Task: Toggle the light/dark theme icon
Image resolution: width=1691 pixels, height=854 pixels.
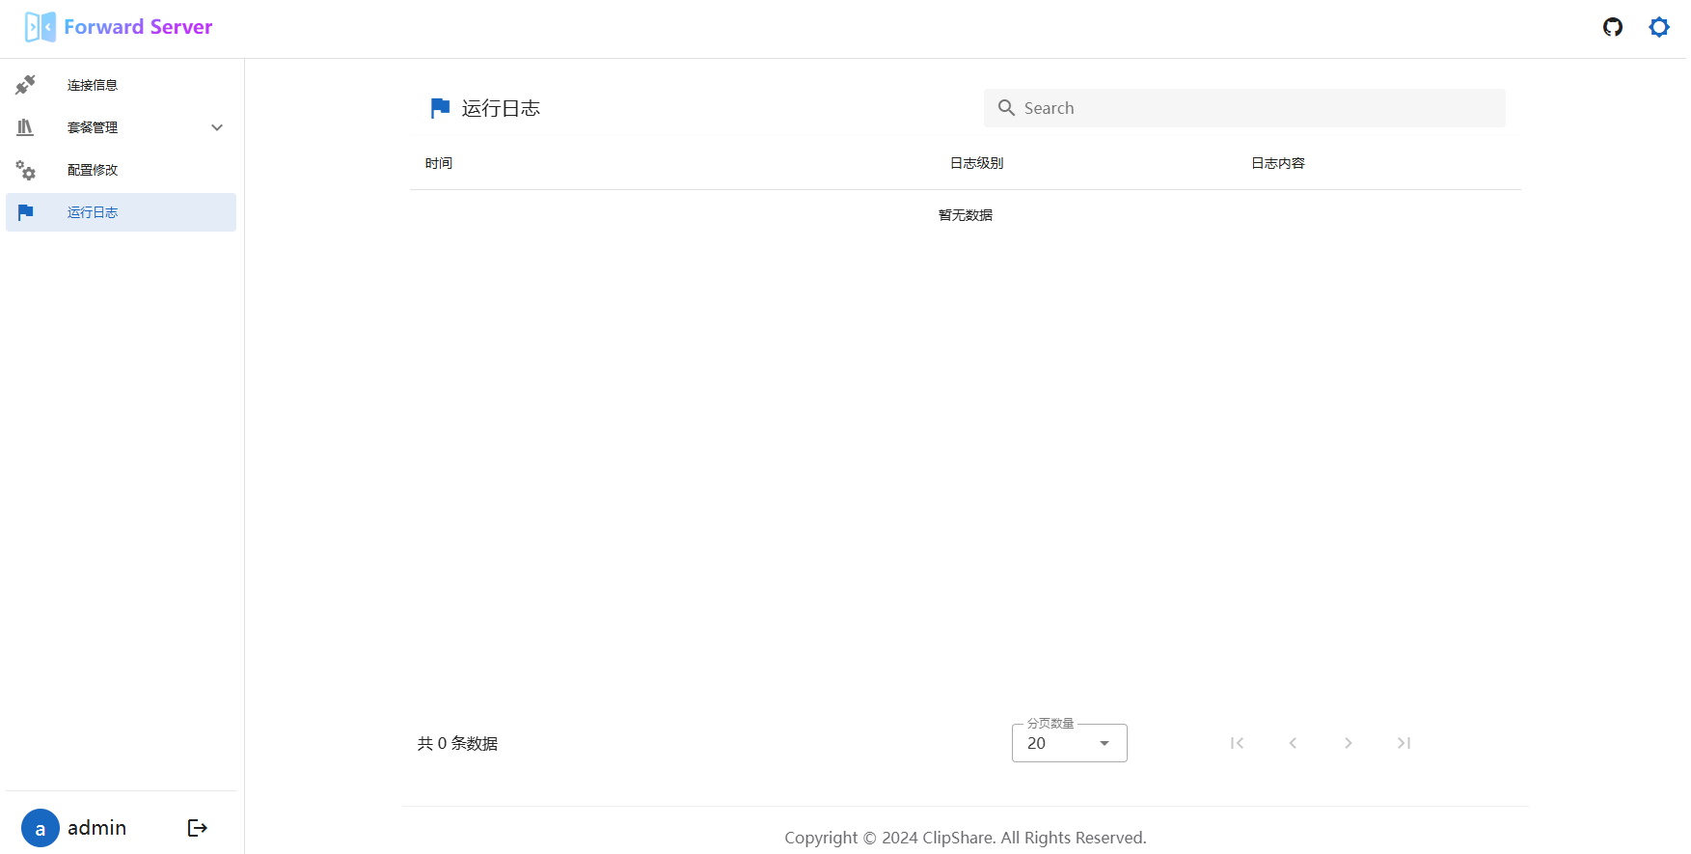Action: (1658, 27)
